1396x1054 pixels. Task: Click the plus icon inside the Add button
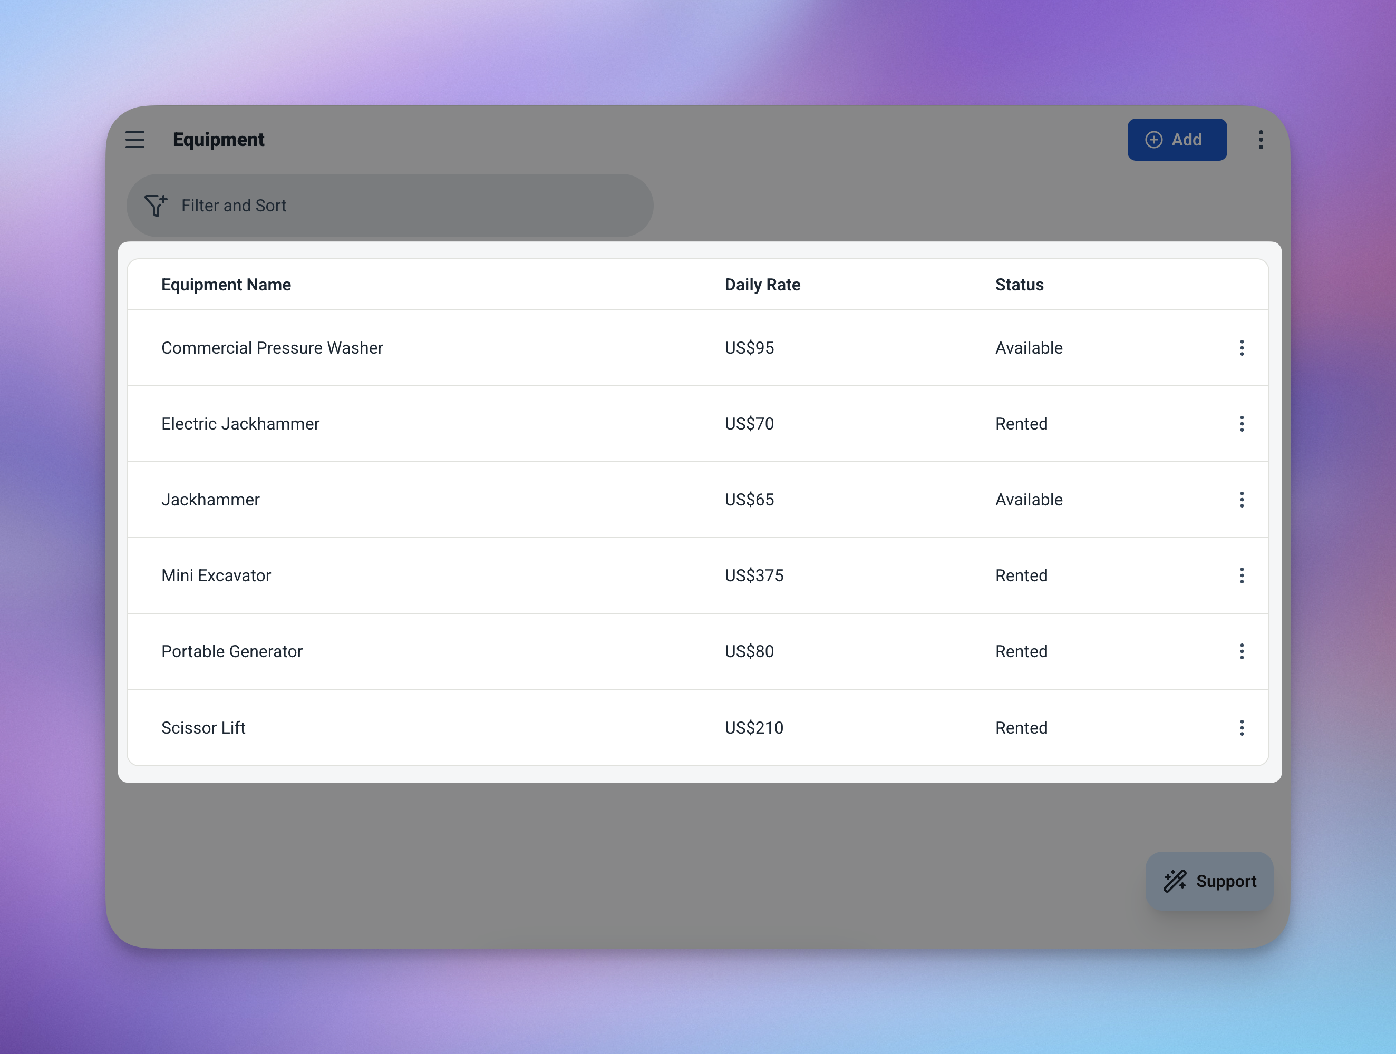(x=1155, y=140)
